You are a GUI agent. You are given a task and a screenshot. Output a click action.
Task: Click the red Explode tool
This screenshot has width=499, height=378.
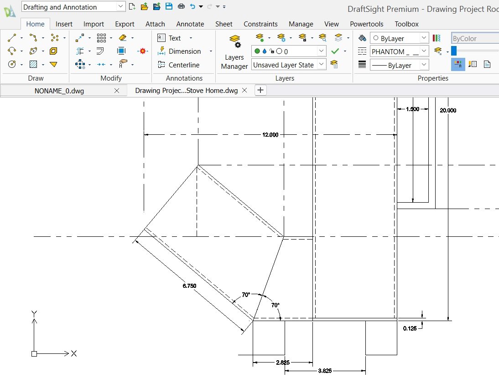143,51
